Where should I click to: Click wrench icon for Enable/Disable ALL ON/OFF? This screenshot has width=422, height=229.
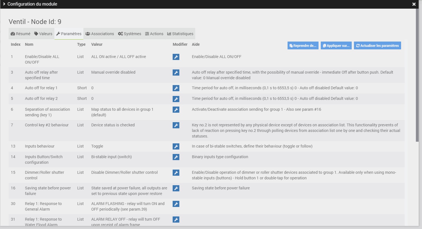coord(176,57)
